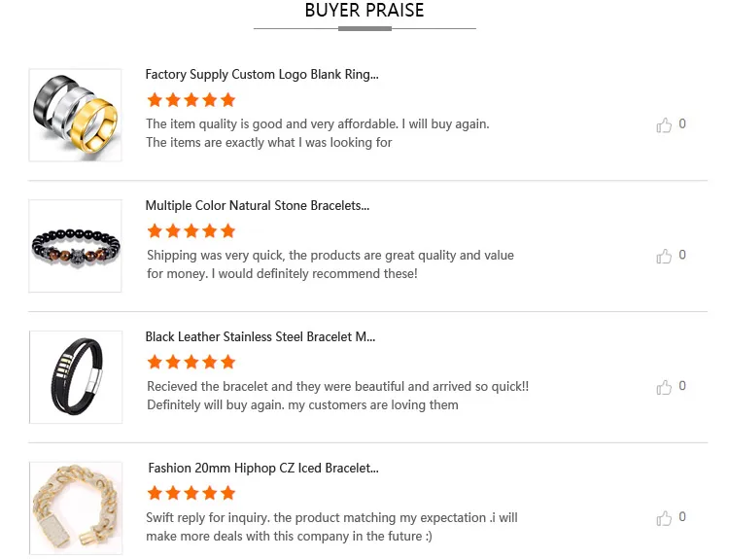Screen dimensions: 729x559
Task: Visit "Fashion 20mm Hiphop CZ Iced Bracelet" link
Action: [x=263, y=469]
